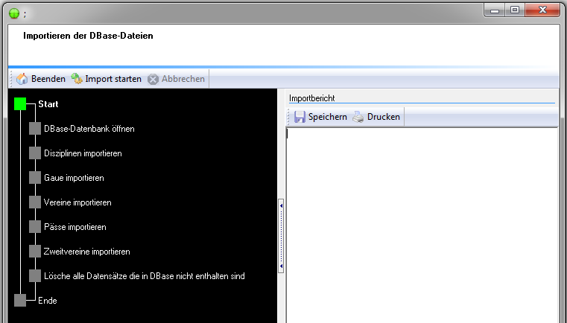The width and height of the screenshot is (567, 323).
Task: Save report using Speichern label
Action: tap(328, 117)
